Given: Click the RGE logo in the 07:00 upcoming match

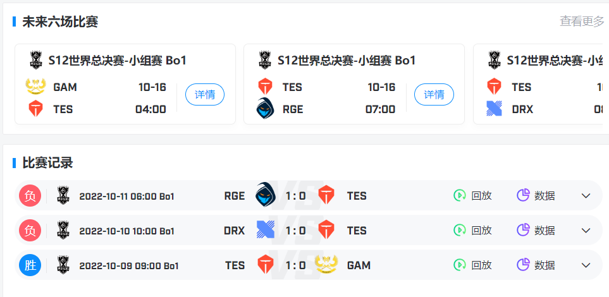Looking at the screenshot, I should 265,108.
